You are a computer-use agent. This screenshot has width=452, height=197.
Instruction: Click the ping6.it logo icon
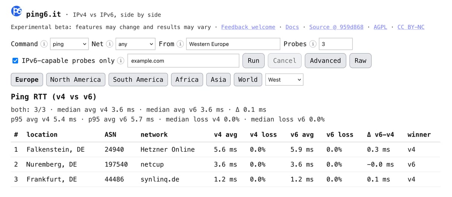pos(17,11)
